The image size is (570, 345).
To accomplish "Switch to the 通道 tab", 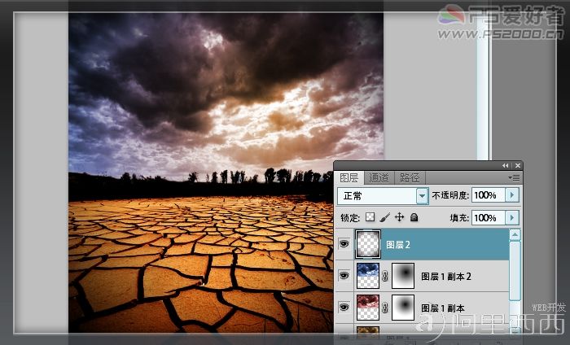I will tap(379, 178).
